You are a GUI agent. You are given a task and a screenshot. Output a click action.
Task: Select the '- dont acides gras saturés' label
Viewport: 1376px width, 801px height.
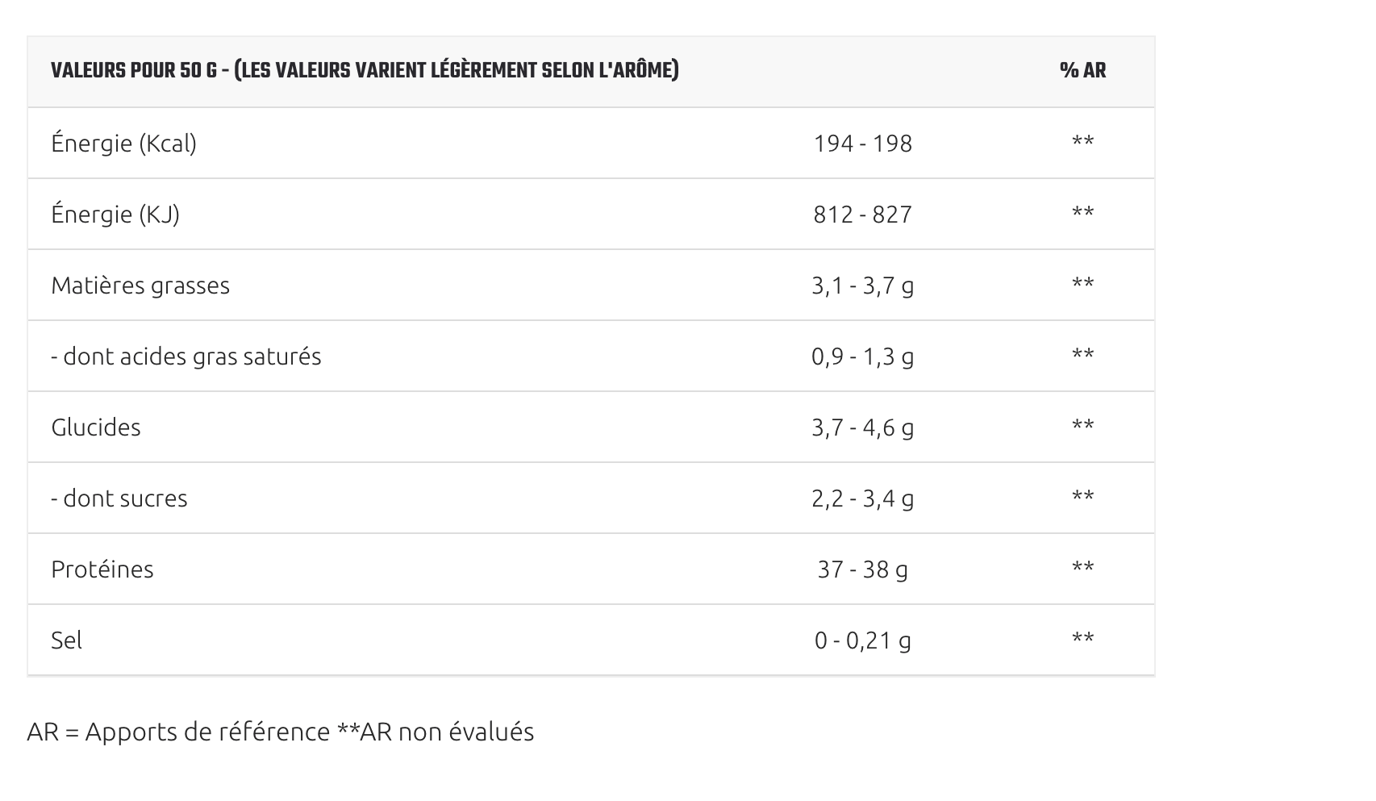(186, 357)
